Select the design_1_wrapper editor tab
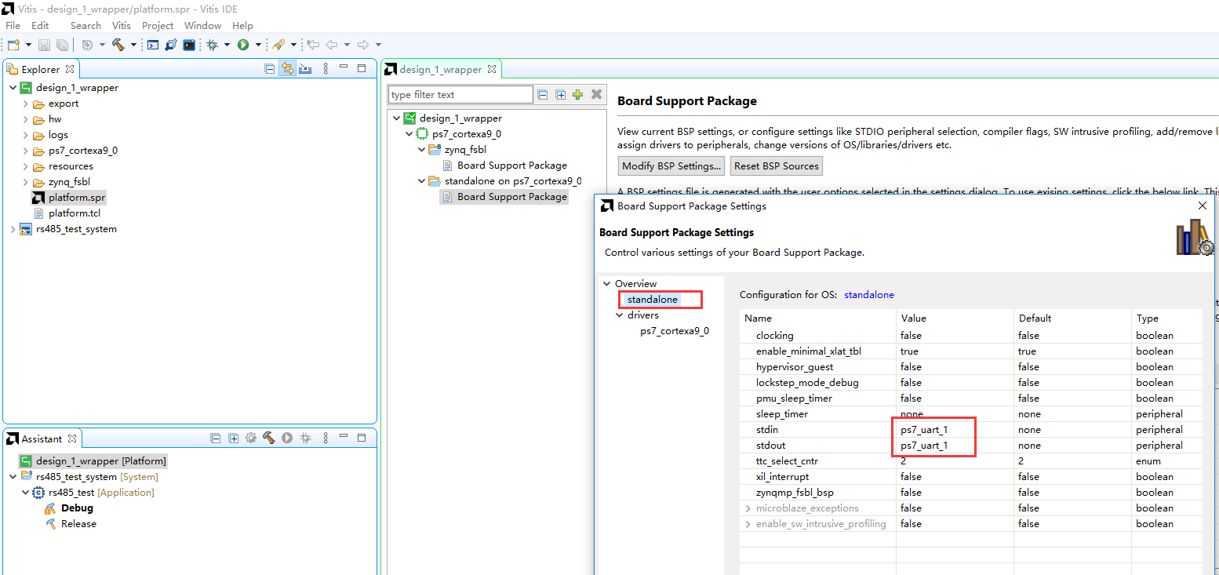The height and width of the screenshot is (575, 1219). pos(441,69)
